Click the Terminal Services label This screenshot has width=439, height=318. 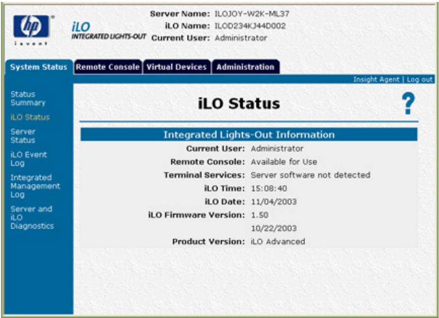click(204, 175)
